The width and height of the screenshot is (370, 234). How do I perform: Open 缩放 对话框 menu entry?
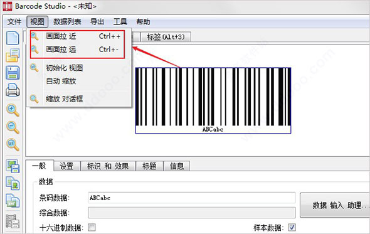tap(78, 99)
